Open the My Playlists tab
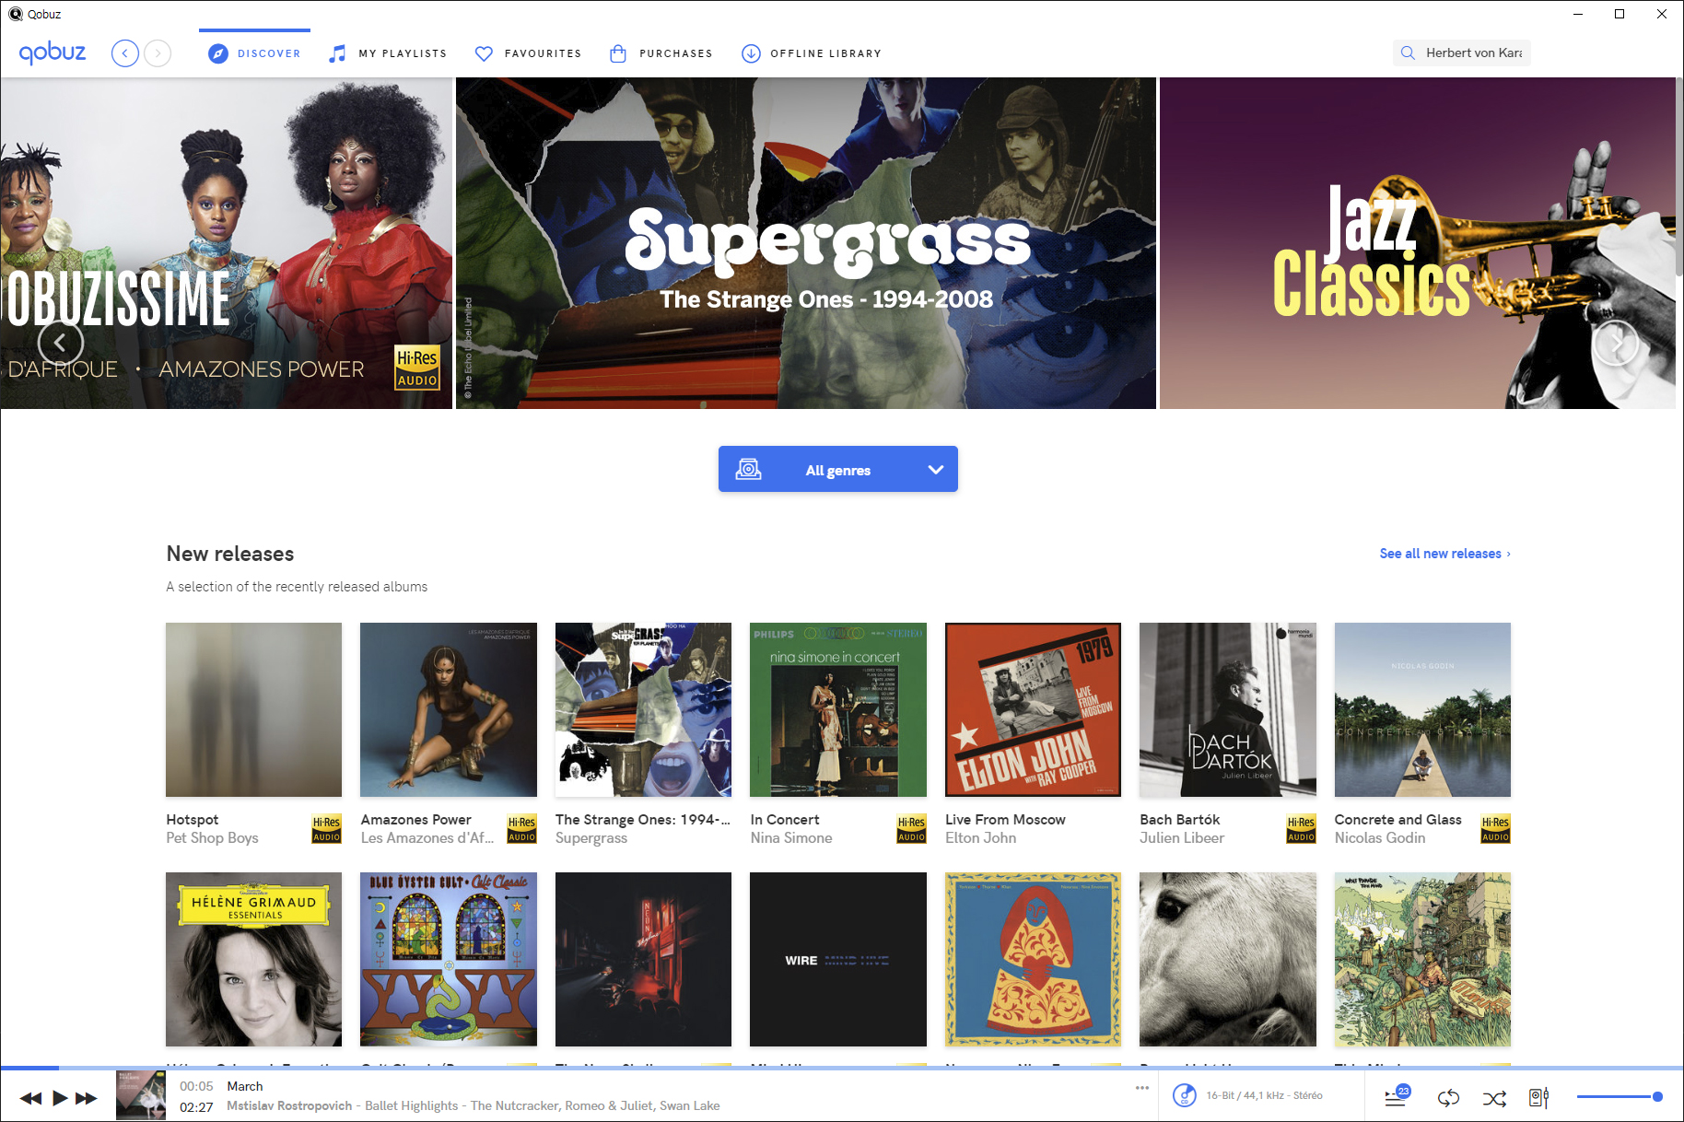This screenshot has height=1122, width=1684. pyautogui.click(x=388, y=53)
